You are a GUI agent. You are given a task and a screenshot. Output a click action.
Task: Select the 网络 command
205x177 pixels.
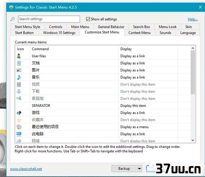tap(36, 141)
